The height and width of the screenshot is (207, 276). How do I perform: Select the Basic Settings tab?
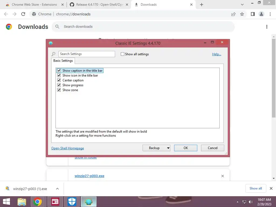click(x=63, y=61)
